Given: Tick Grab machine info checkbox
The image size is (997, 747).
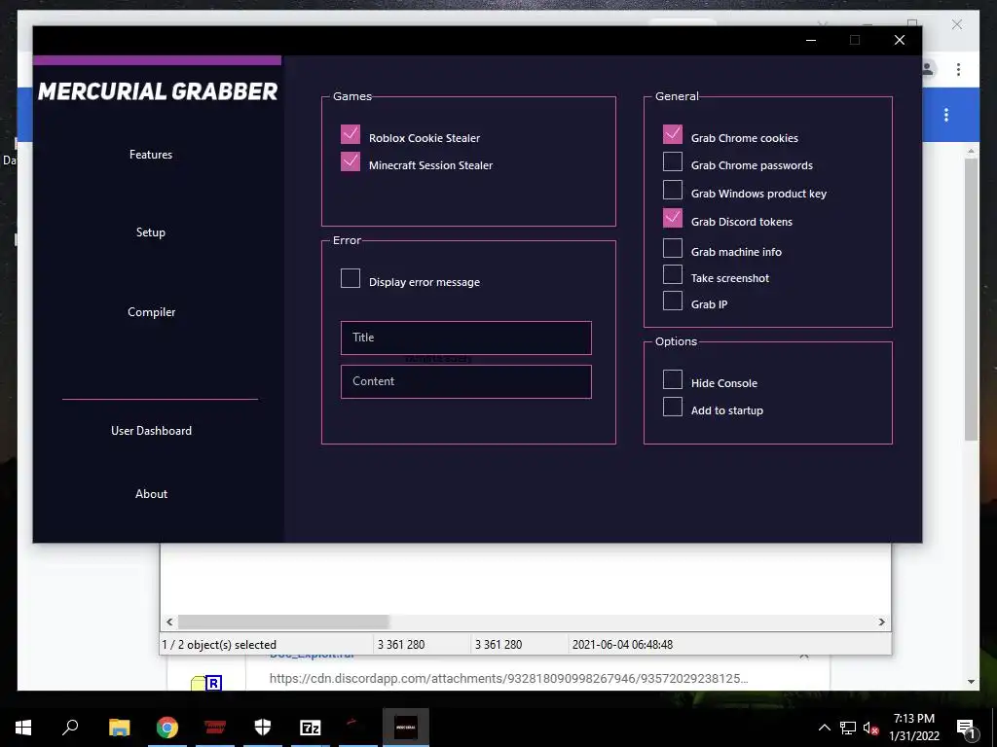Looking at the screenshot, I should click(x=673, y=248).
